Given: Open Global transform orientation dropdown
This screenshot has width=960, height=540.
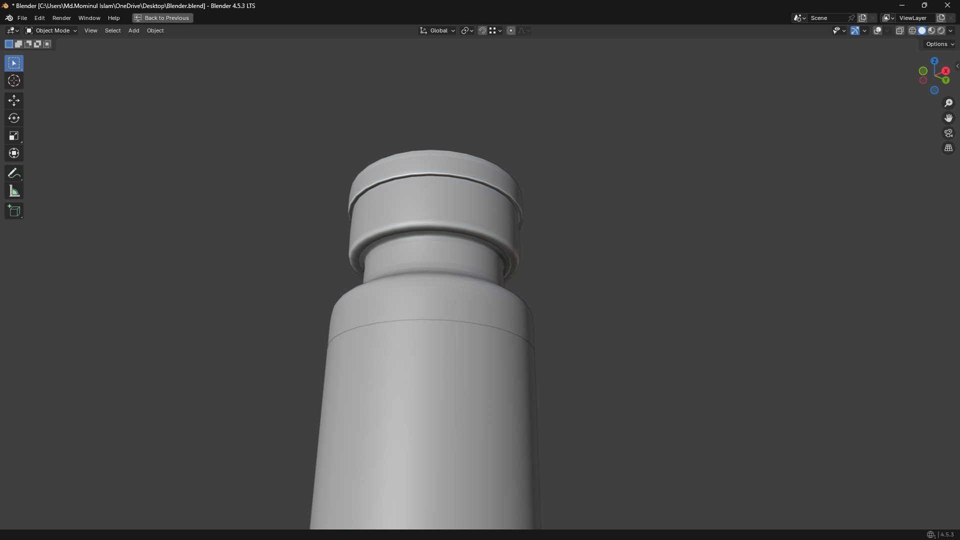Looking at the screenshot, I should 437,31.
